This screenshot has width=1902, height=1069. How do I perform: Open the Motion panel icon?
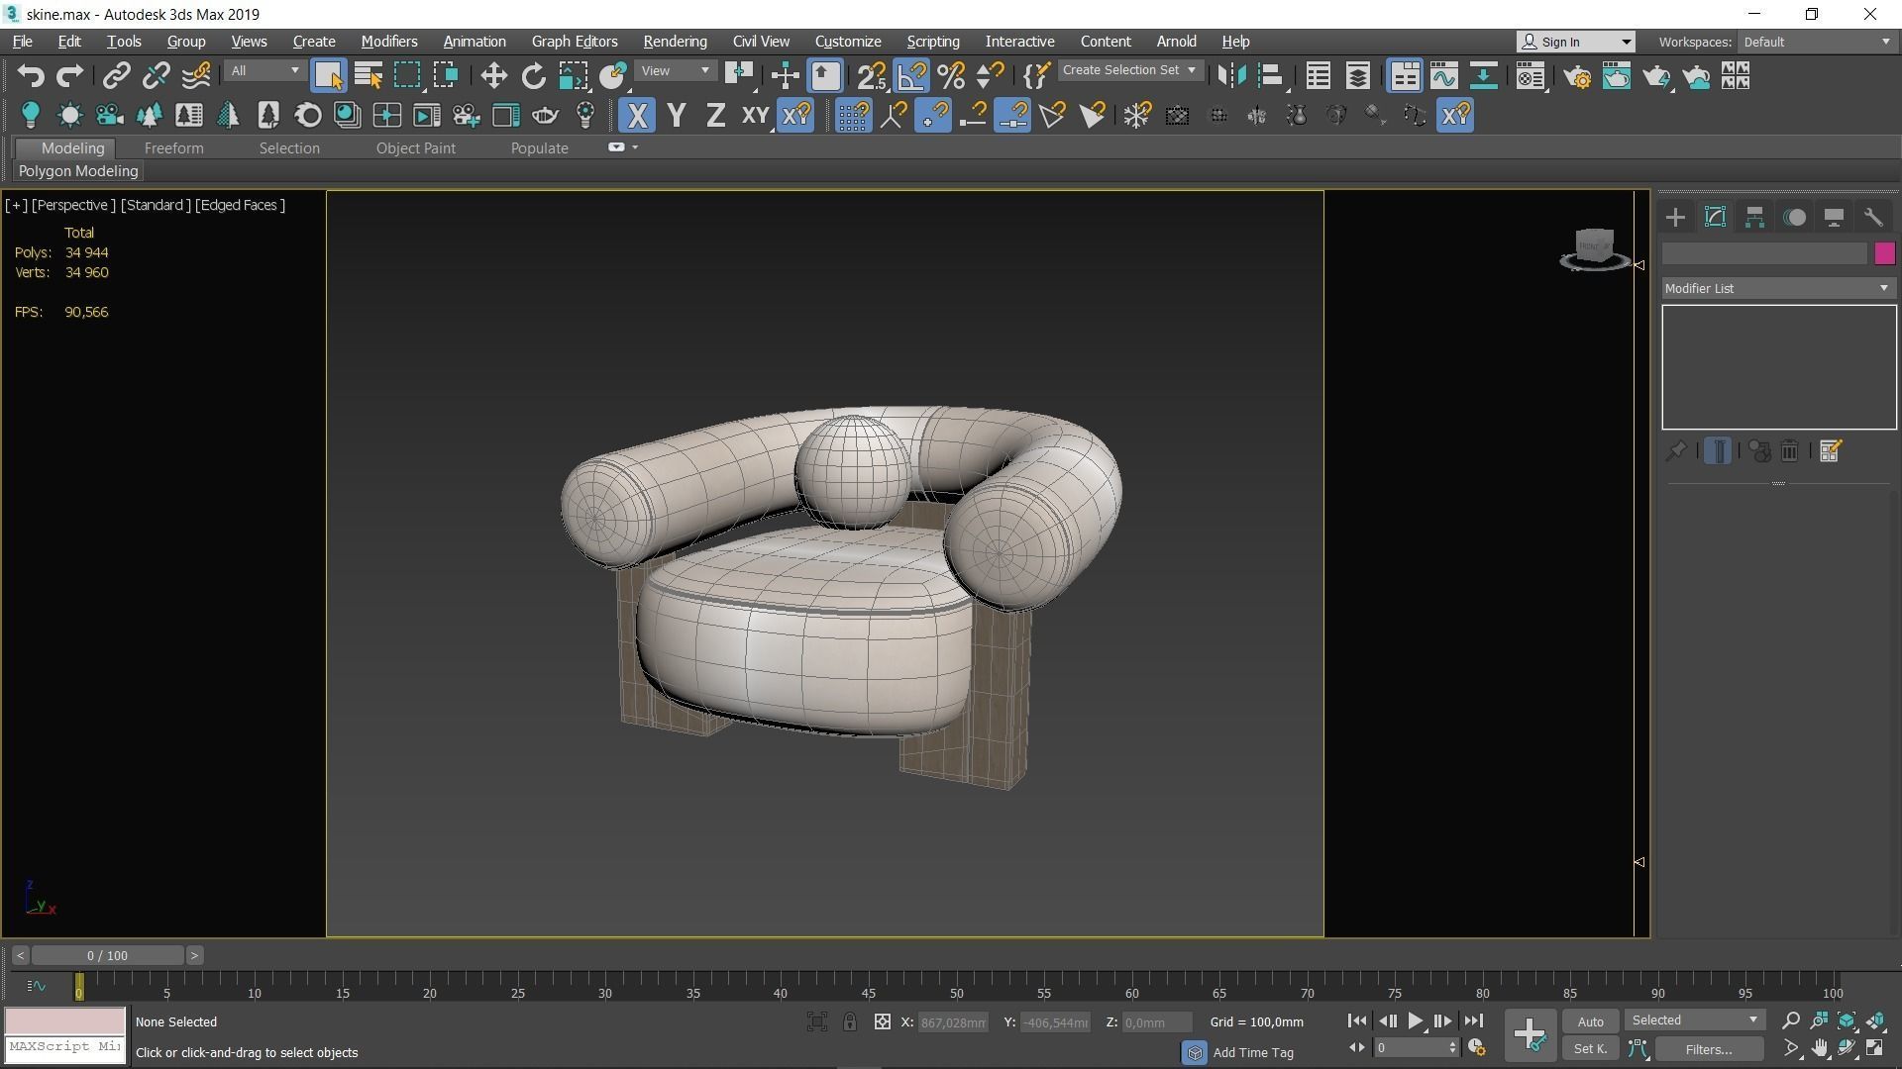click(1794, 218)
